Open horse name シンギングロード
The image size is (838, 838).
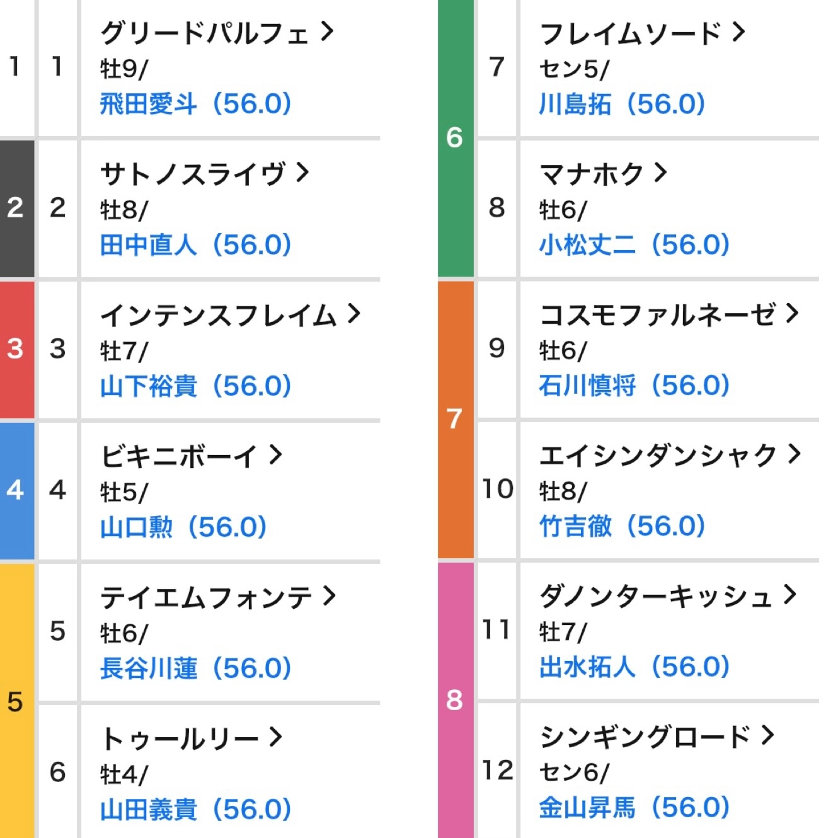(645, 737)
